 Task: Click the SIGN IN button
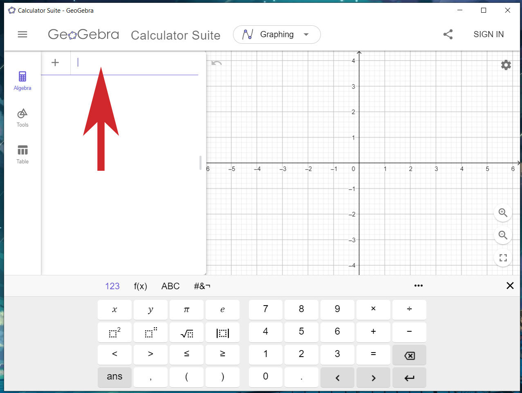click(x=488, y=34)
